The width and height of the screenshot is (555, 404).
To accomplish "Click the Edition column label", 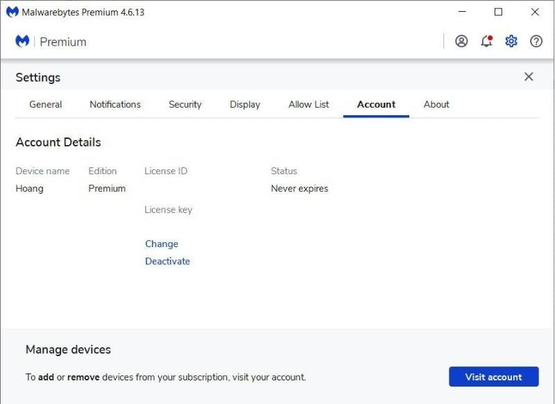I will click(102, 171).
